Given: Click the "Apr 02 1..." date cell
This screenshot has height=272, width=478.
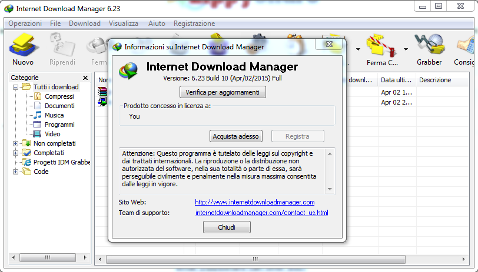Looking at the screenshot, I should (x=397, y=92).
